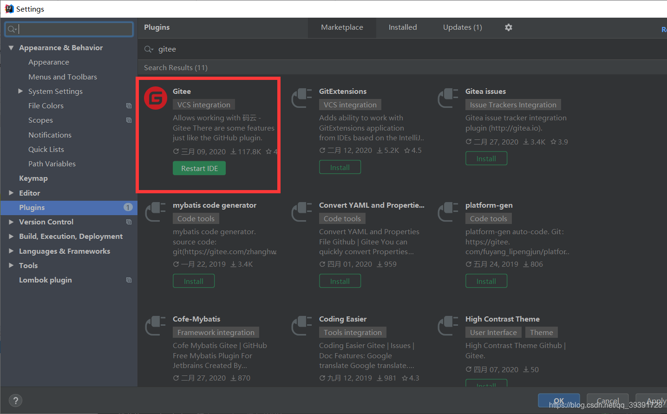Open the Coding Easier plugin title
The width and height of the screenshot is (667, 414).
coord(343,319)
